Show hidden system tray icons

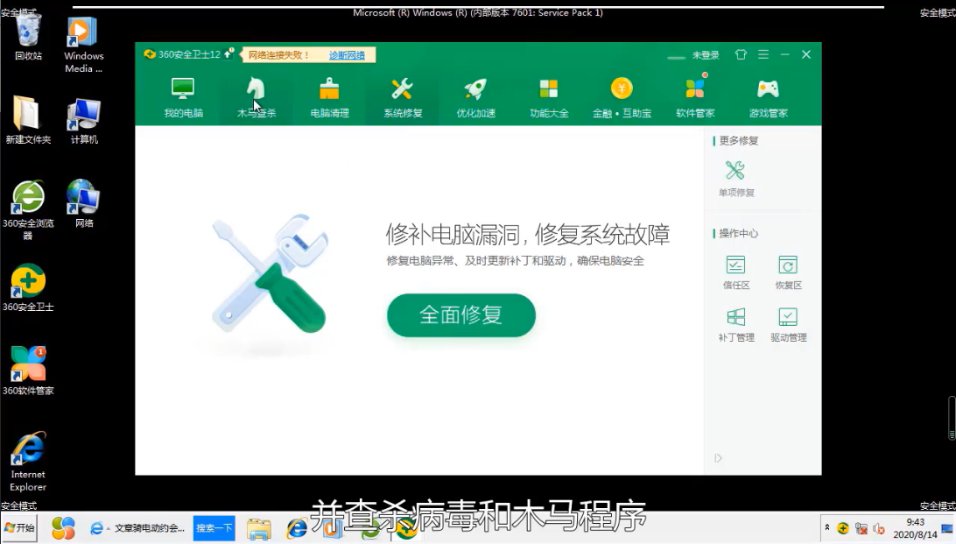pyautogui.click(x=827, y=528)
